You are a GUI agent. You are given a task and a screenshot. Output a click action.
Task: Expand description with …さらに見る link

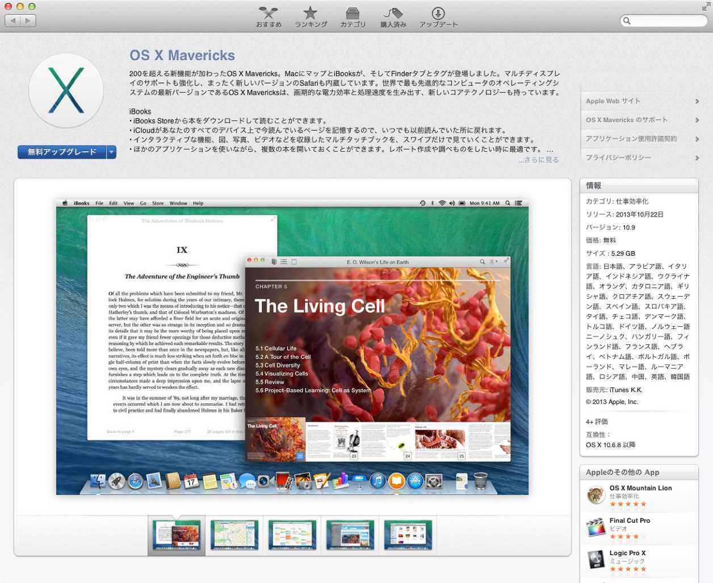[x=538, y=160]
